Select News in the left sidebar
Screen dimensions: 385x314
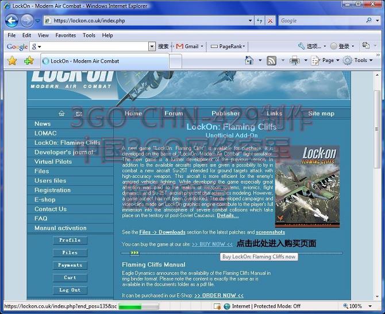43,124
